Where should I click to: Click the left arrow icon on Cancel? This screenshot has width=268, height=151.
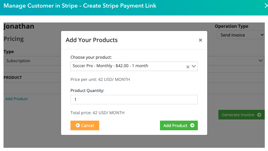pos(78,126)
